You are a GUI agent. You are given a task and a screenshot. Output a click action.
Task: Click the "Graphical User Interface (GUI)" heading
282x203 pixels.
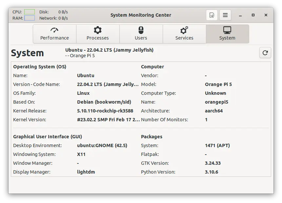coord(48,137)
